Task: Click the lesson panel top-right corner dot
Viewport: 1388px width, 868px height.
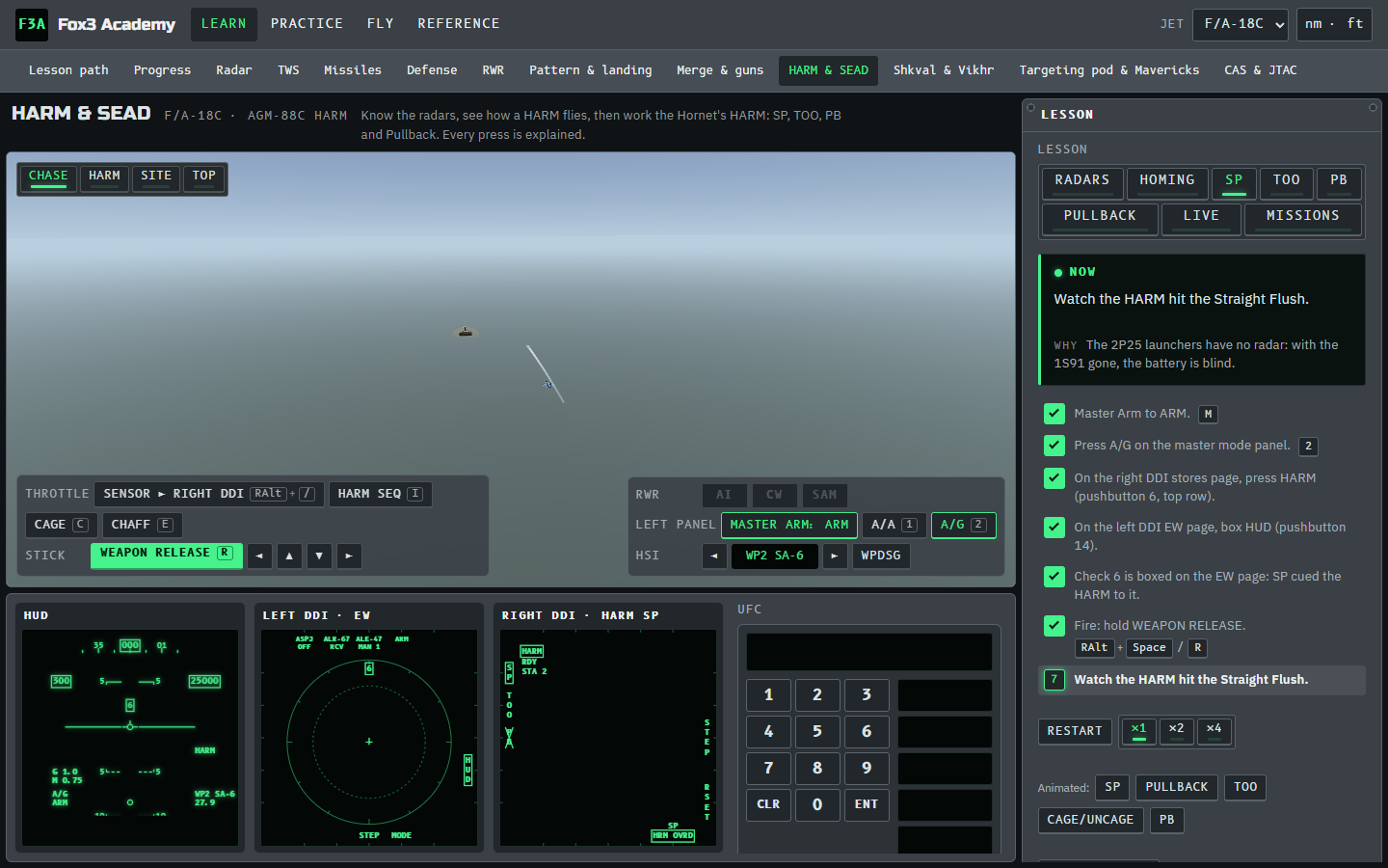Action: [x=1373, y=107]
